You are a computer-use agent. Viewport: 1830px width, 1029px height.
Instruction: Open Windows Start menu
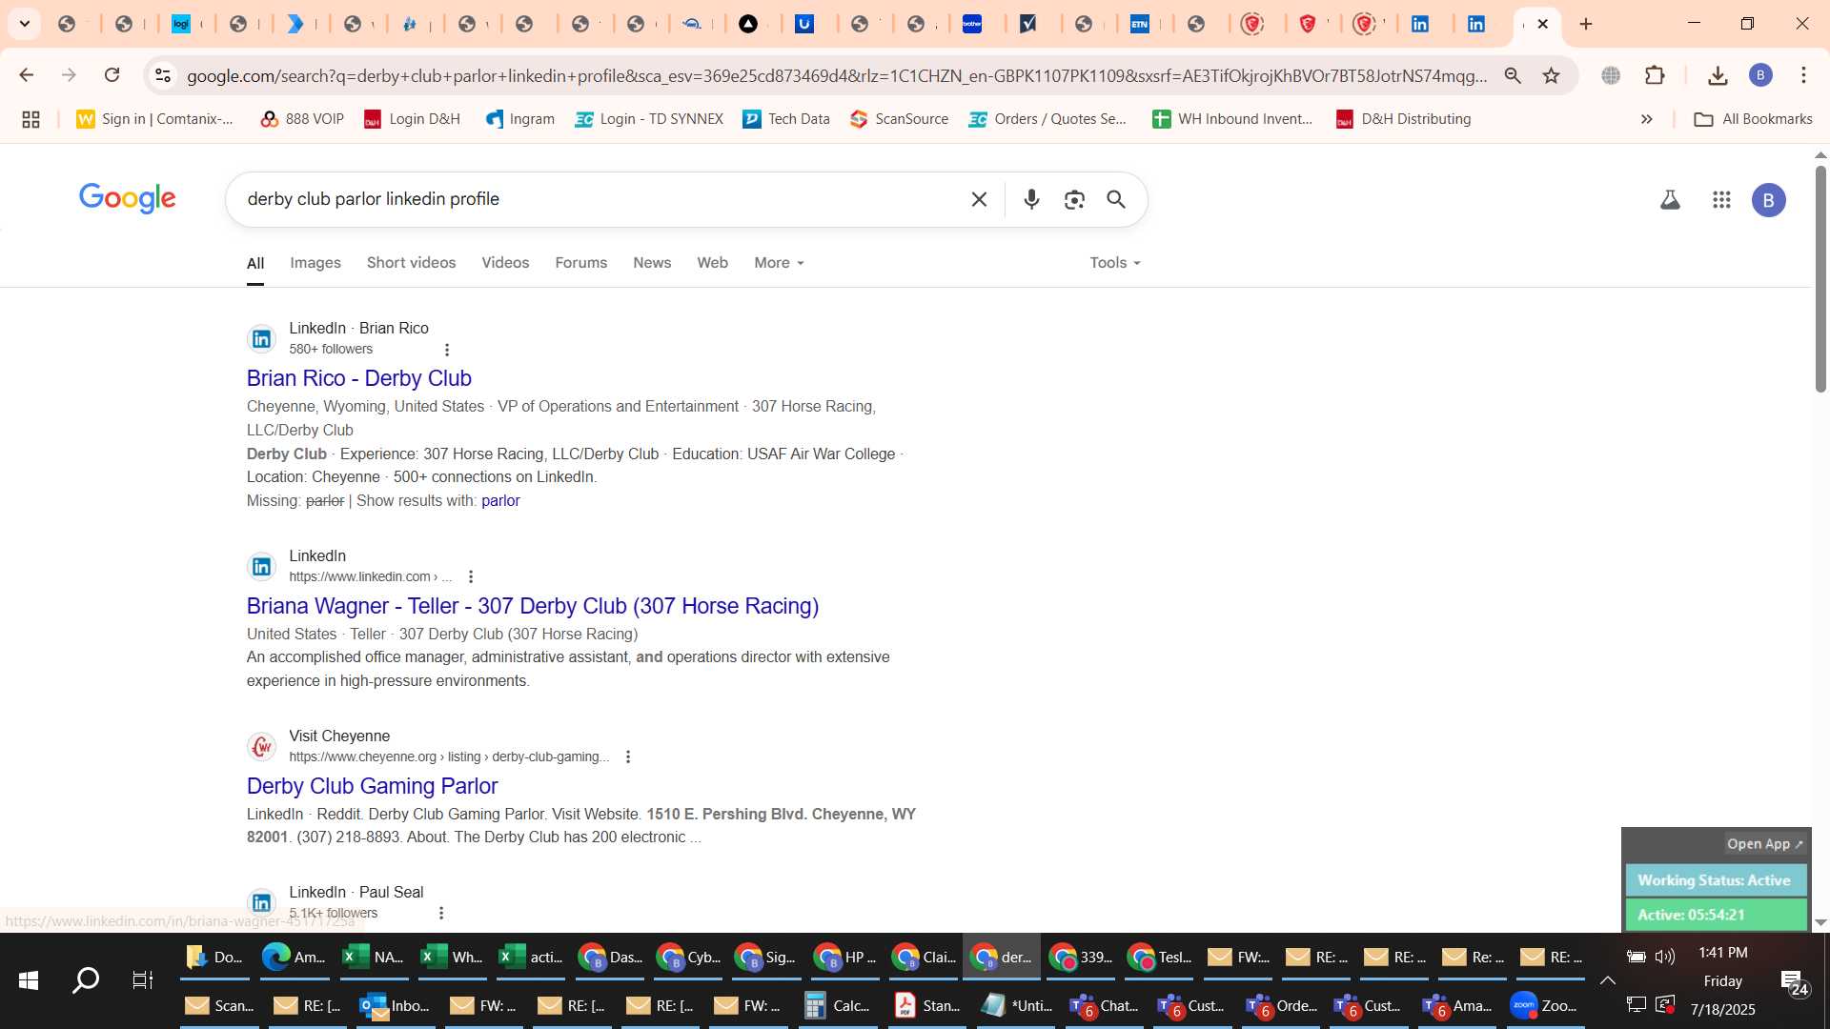tap(29, 980)
